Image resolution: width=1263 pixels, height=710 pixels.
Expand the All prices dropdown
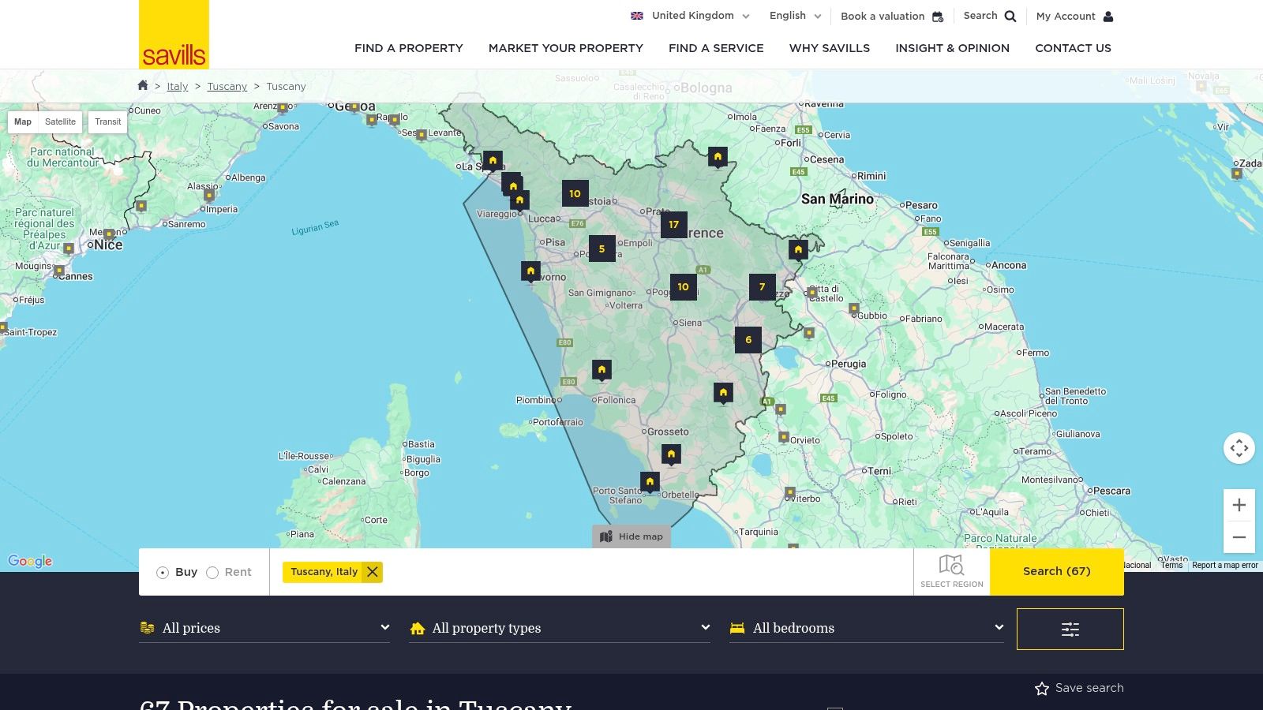(264, 628)
